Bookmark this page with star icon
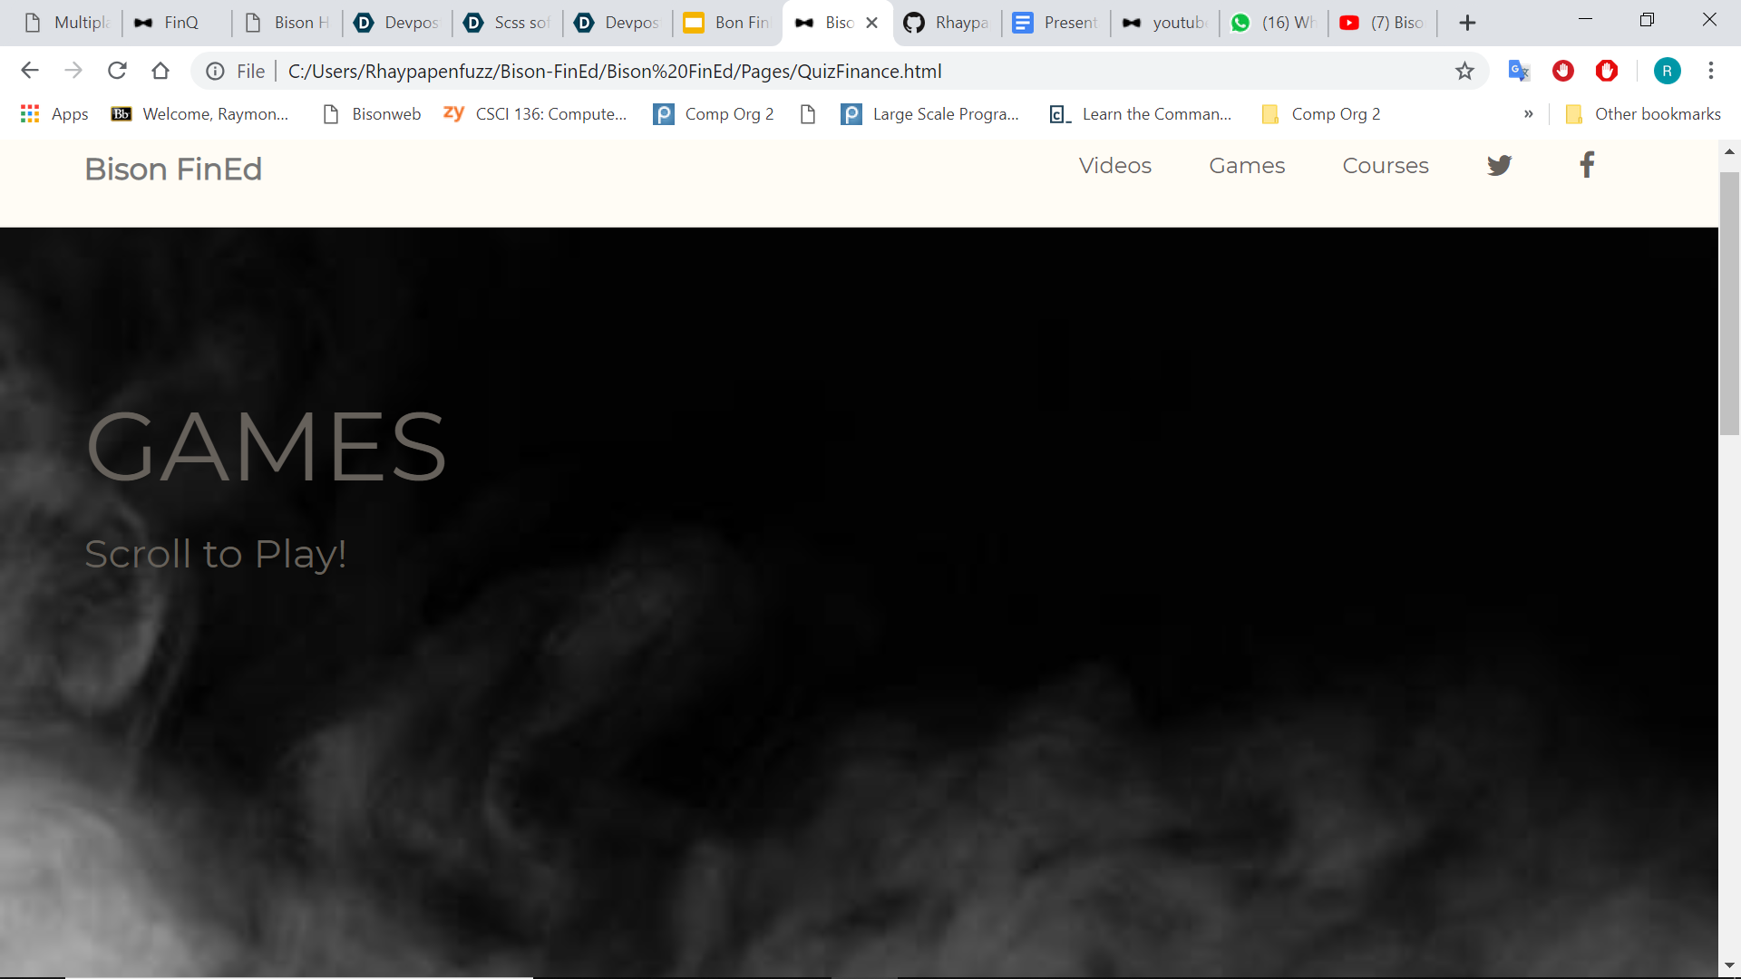The width and height of the screenshot is (1741, 979). (x=1464, y=71)
